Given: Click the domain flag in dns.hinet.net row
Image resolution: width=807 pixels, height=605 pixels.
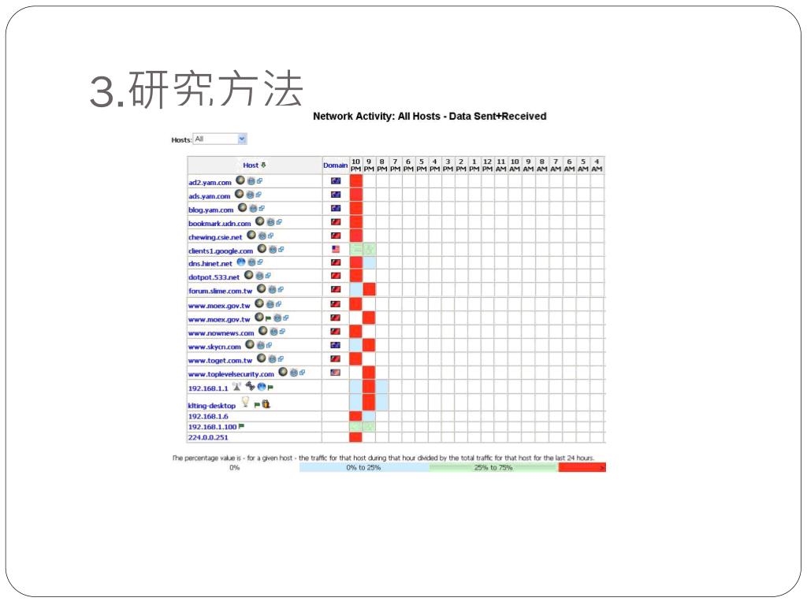Looking at the screenshot, I should tap(336, 262).
